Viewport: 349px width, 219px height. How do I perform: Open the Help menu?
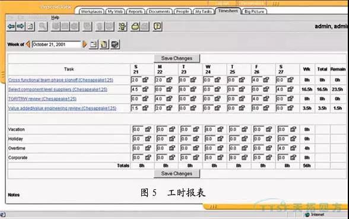[x=55, y=17]
